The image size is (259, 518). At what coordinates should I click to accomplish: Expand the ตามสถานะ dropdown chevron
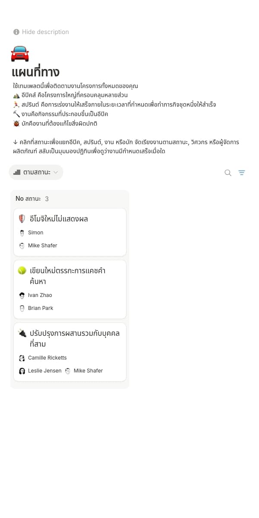point(56,172)
